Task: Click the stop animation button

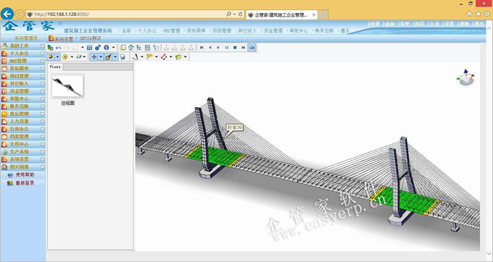Action: (235, 48)
